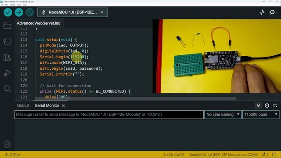Open the File menu
281x158 pixels.
pos(2,5)
